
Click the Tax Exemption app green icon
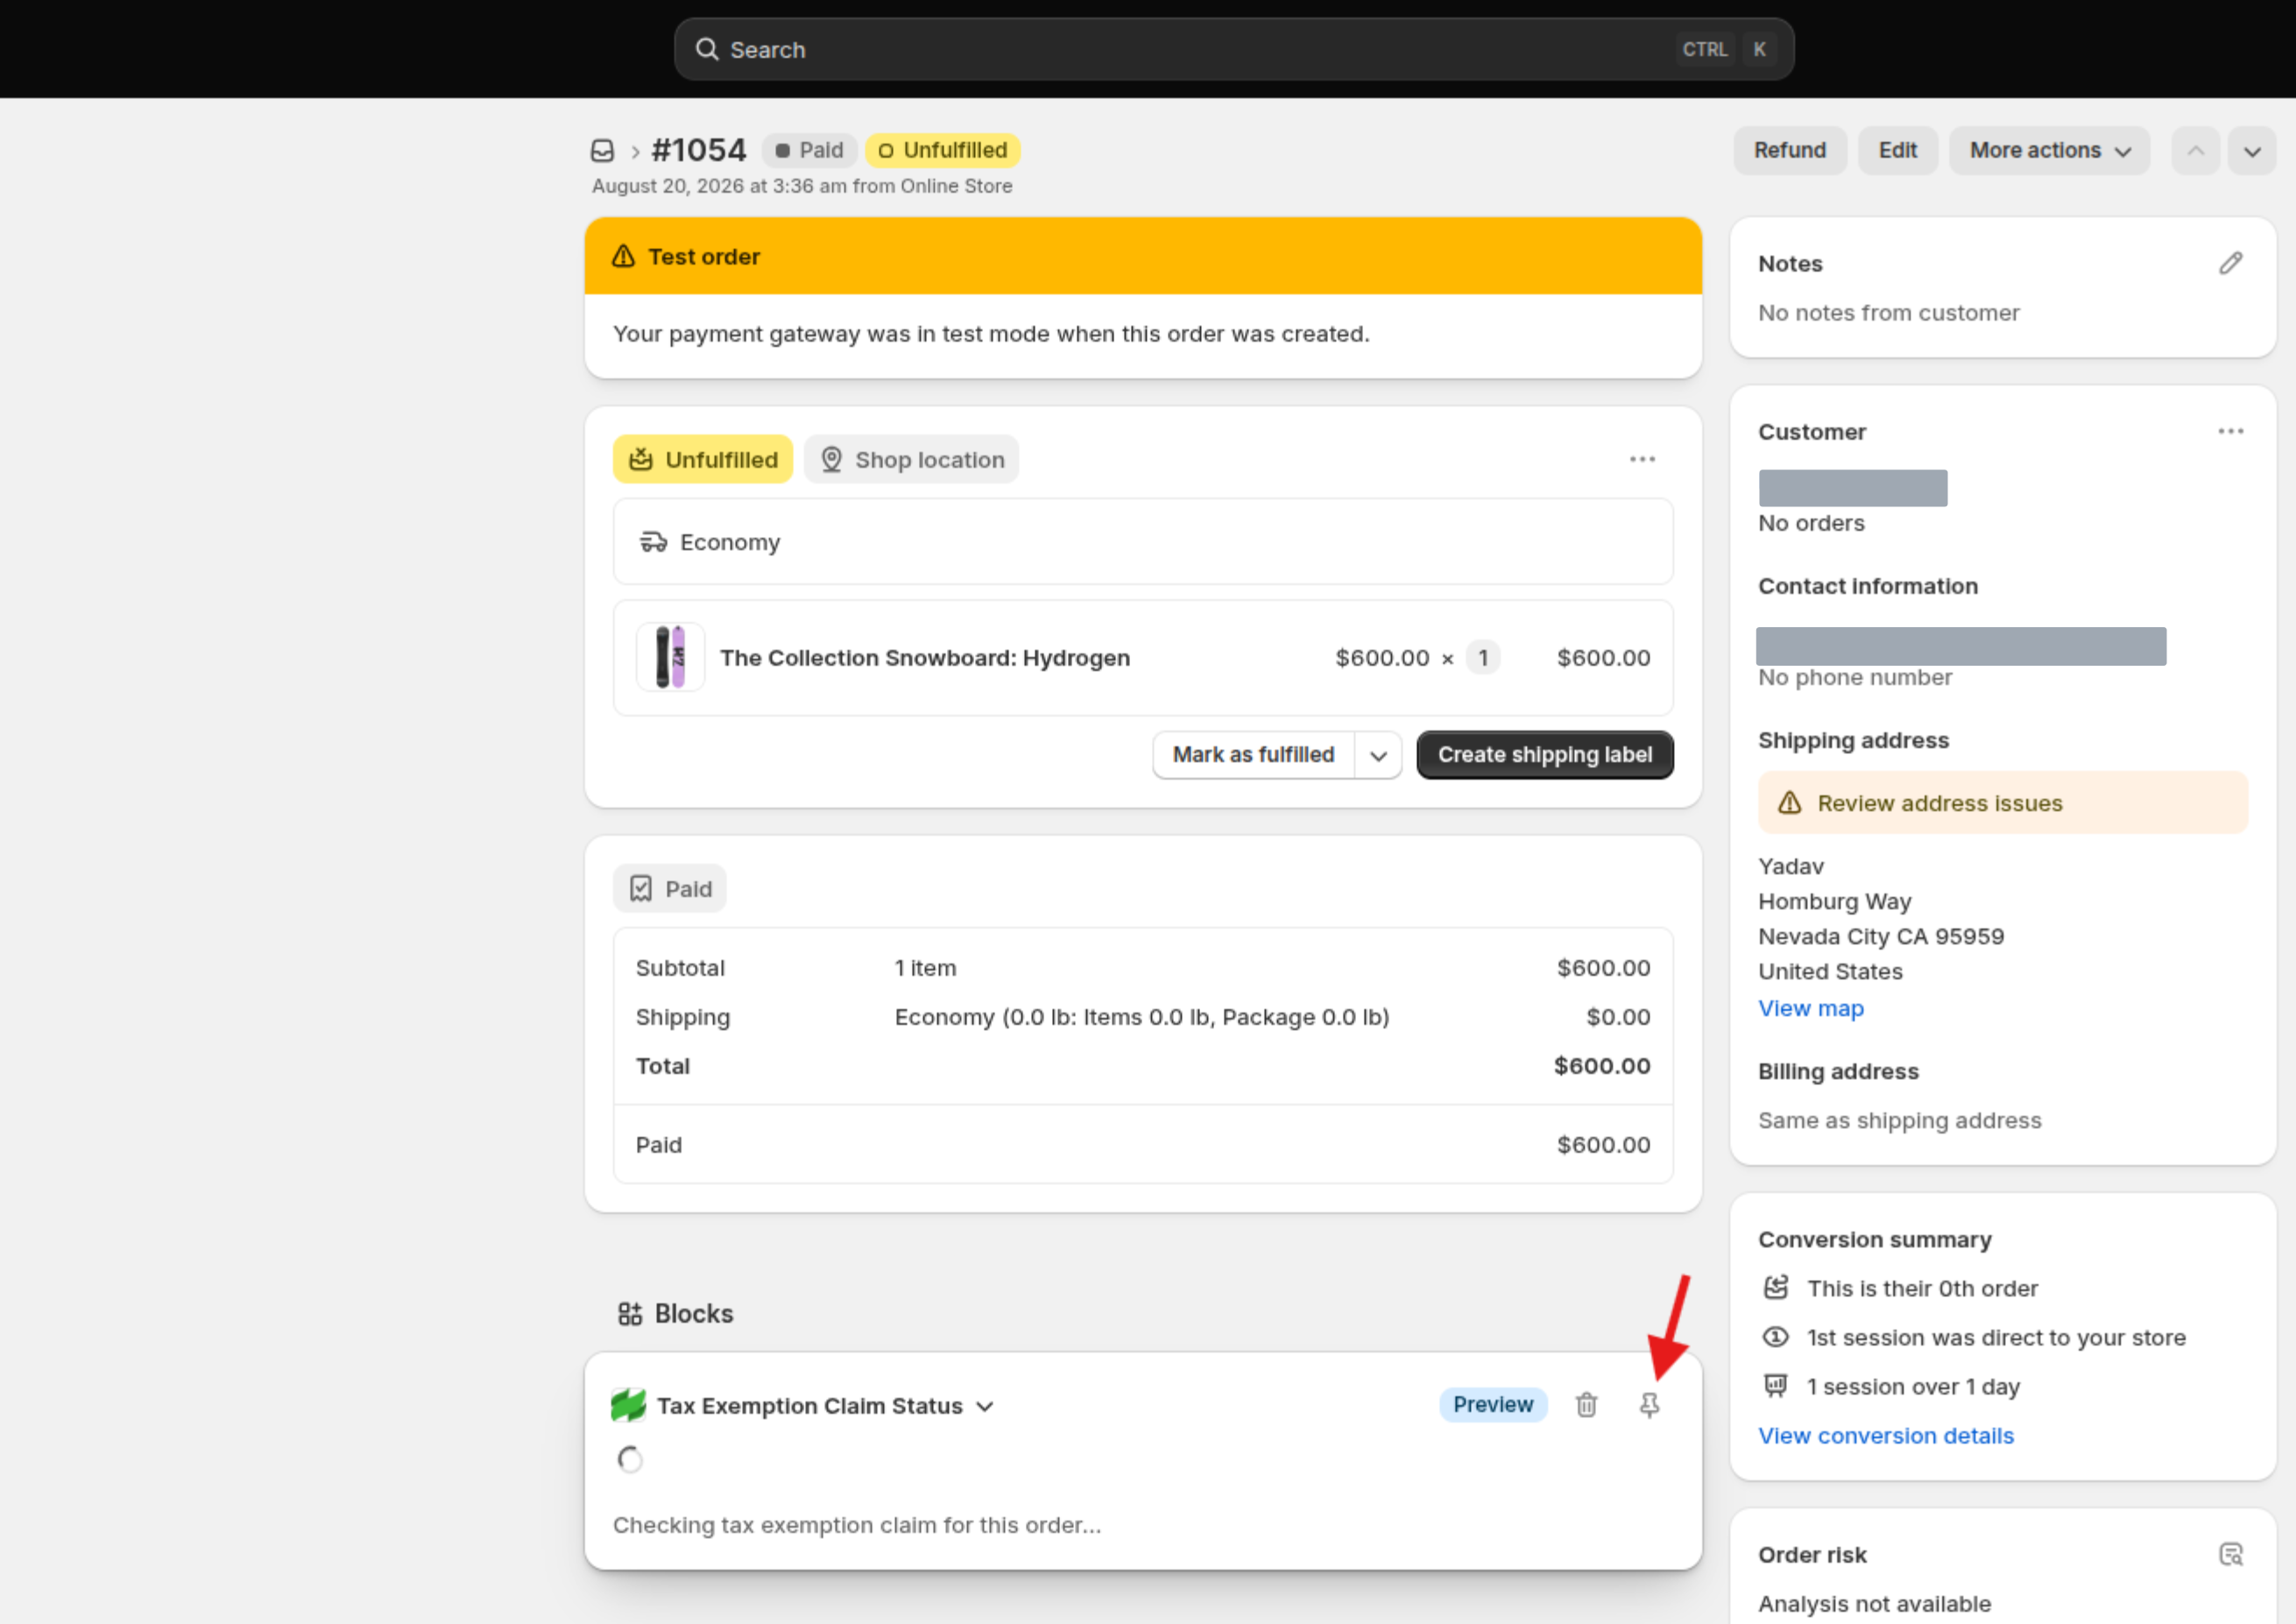[x=628, y=1405]
